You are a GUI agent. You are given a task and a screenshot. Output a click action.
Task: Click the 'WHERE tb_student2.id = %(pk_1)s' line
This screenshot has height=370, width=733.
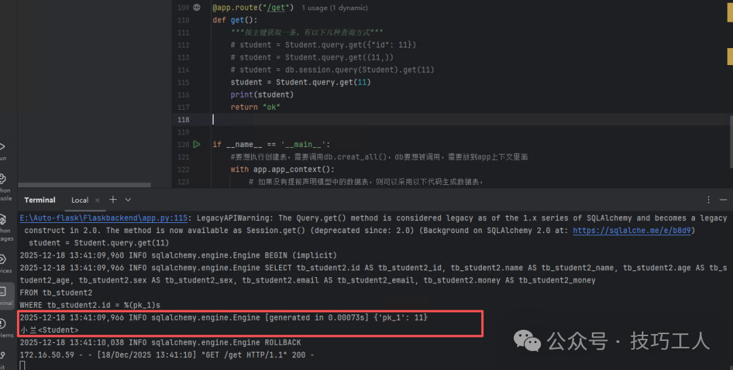point(90,305)
